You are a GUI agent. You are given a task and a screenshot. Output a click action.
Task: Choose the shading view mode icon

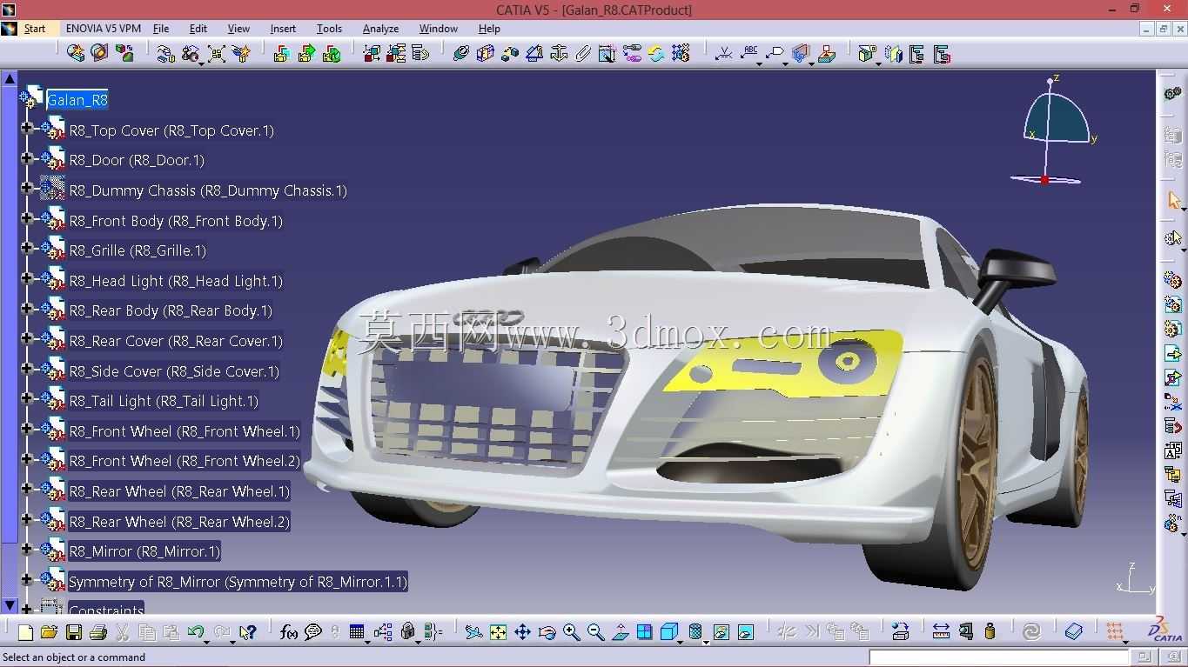pyautogui.click(x=695, y=632)
